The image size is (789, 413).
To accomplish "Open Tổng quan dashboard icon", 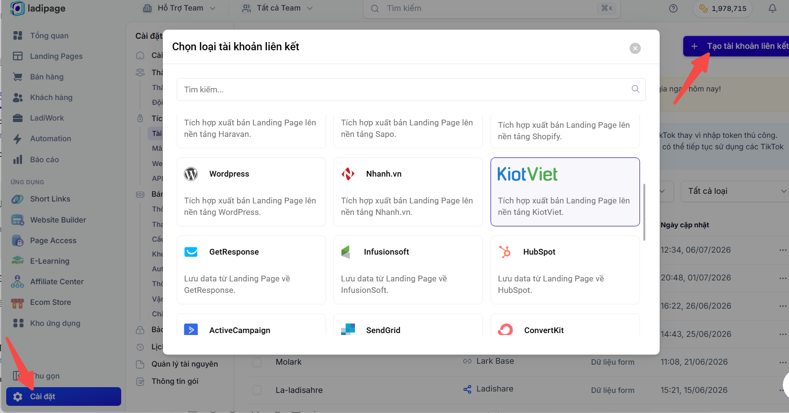I will point(18,35).
